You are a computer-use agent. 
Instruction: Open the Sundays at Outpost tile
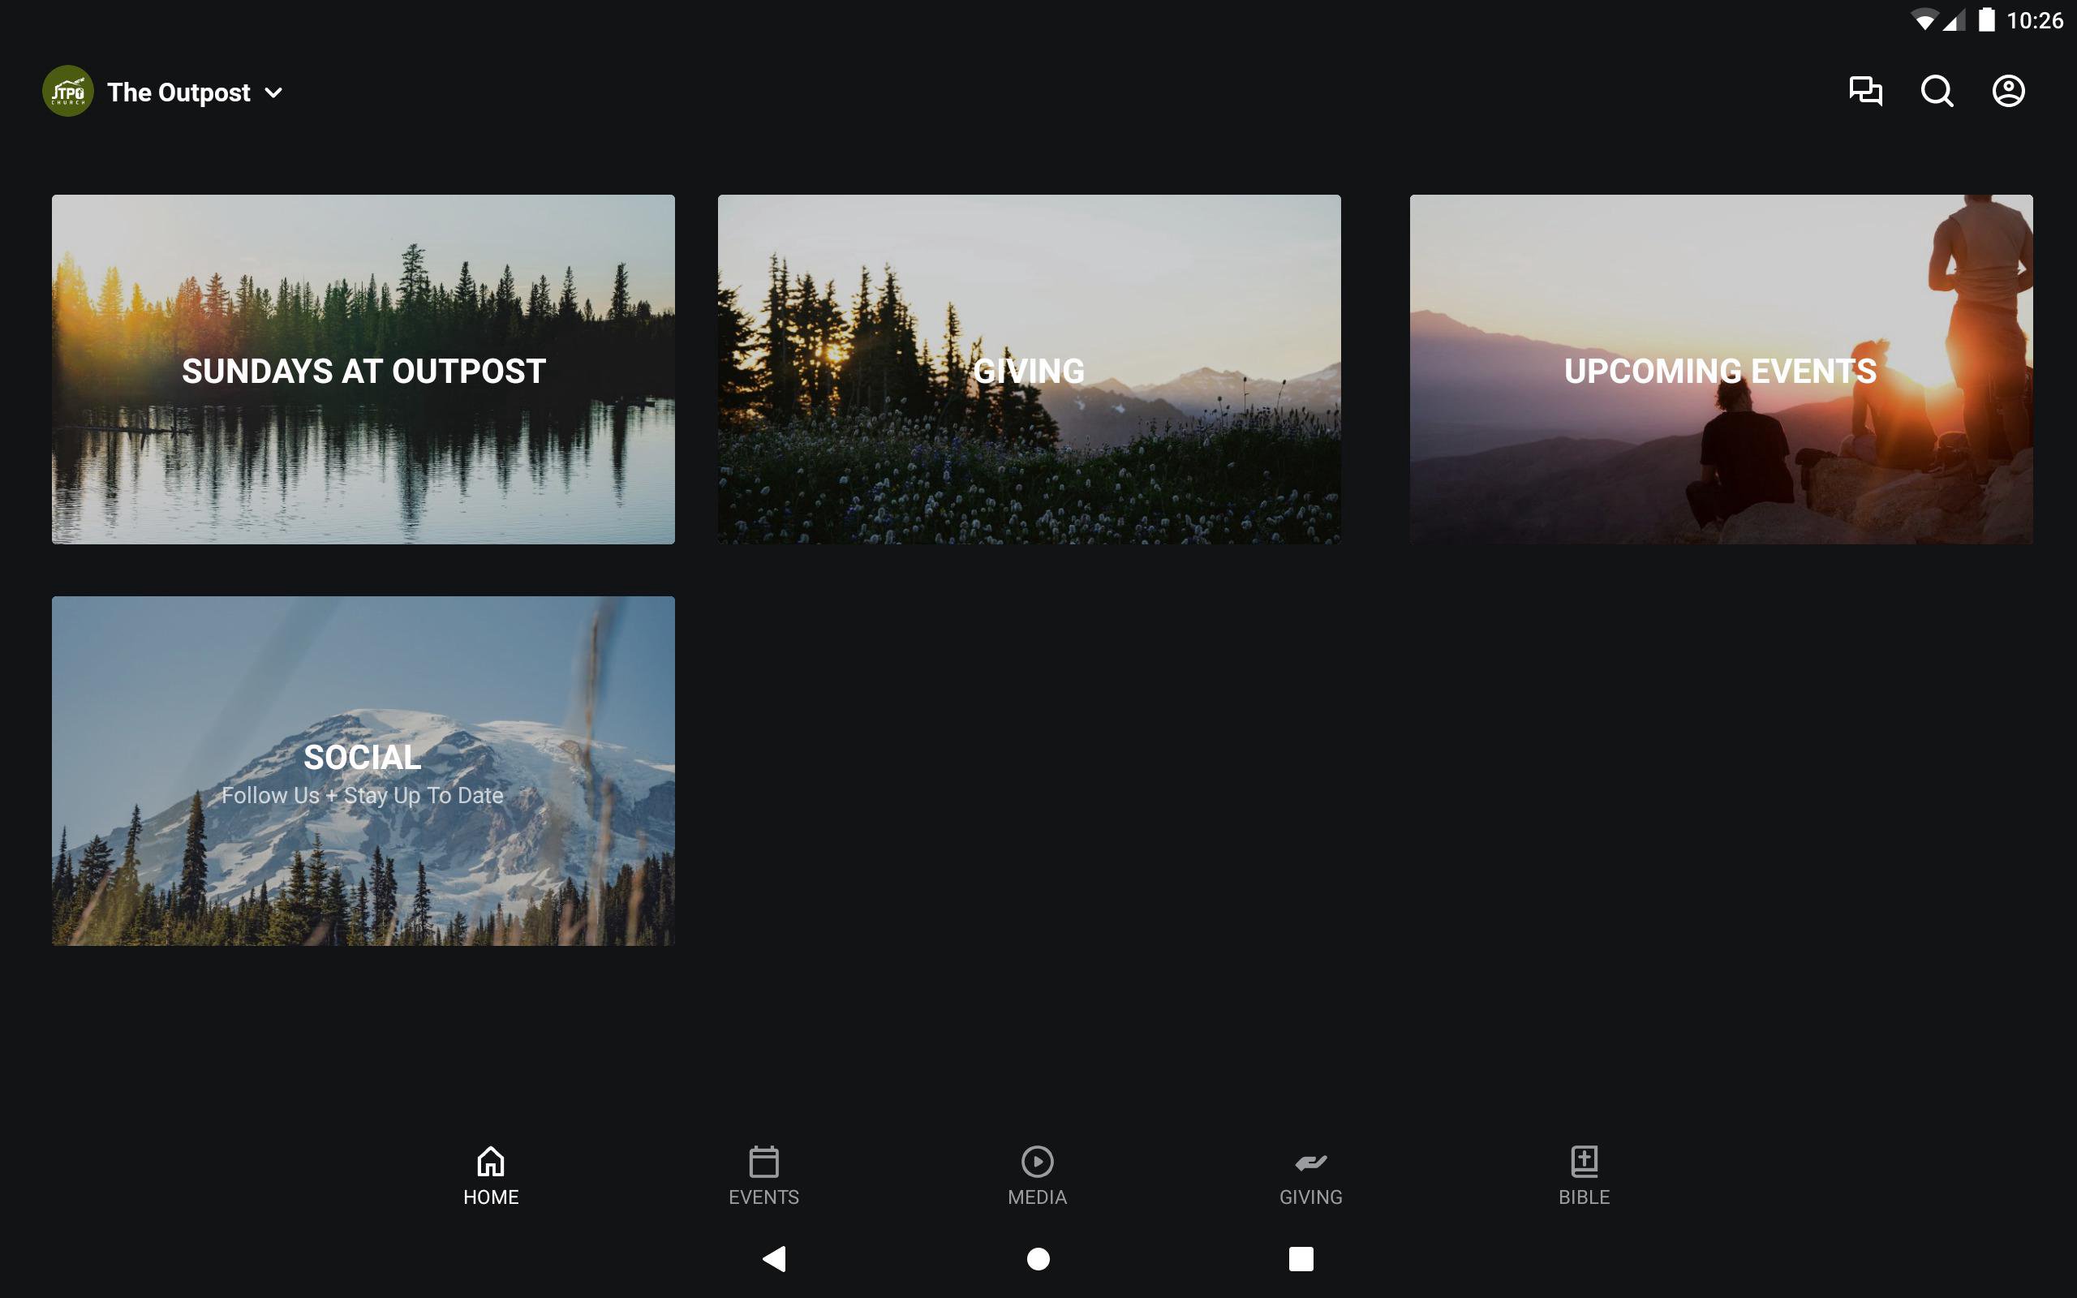click(x=363, y=369)
